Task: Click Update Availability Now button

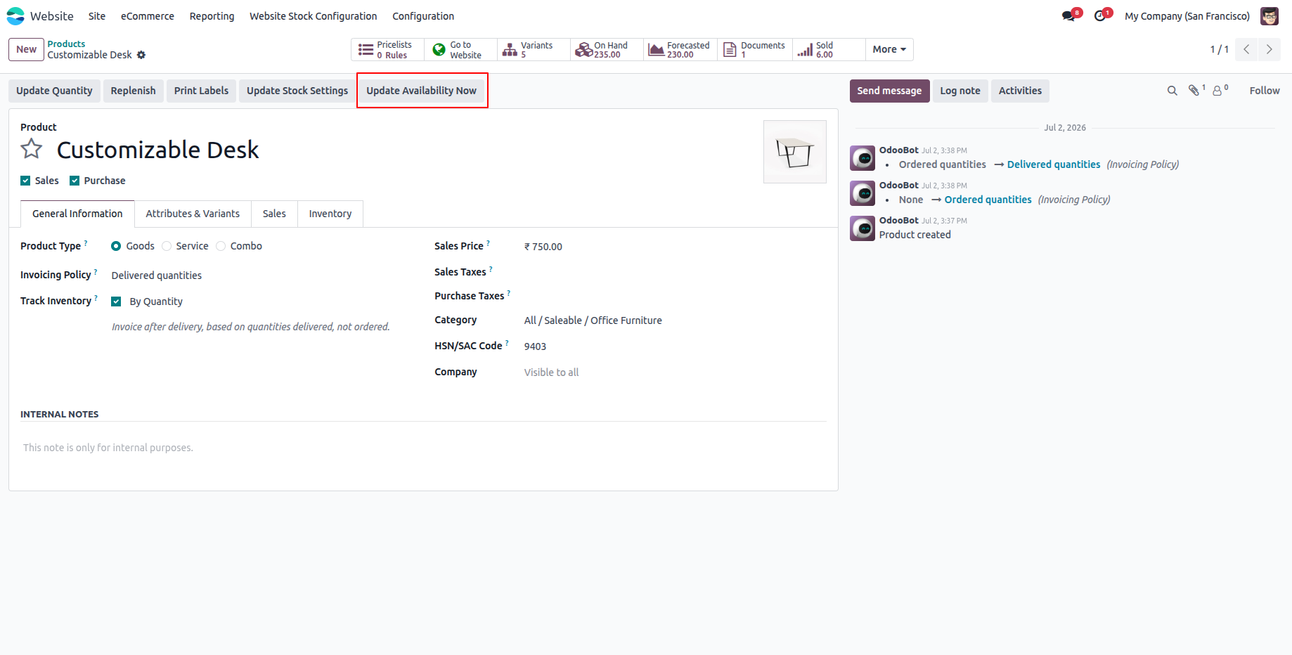Action: tap(422, 91)
